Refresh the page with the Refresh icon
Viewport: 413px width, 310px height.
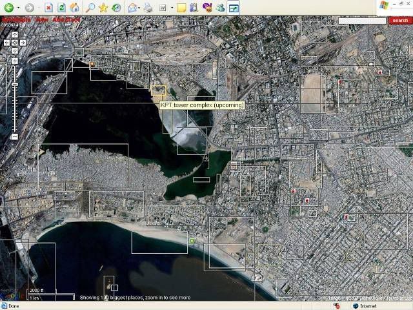tap(61, 8)
